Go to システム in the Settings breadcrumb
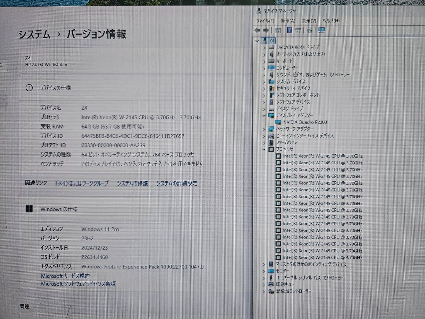This screenshot has height=319, width=425. click(x=34, y=34)
